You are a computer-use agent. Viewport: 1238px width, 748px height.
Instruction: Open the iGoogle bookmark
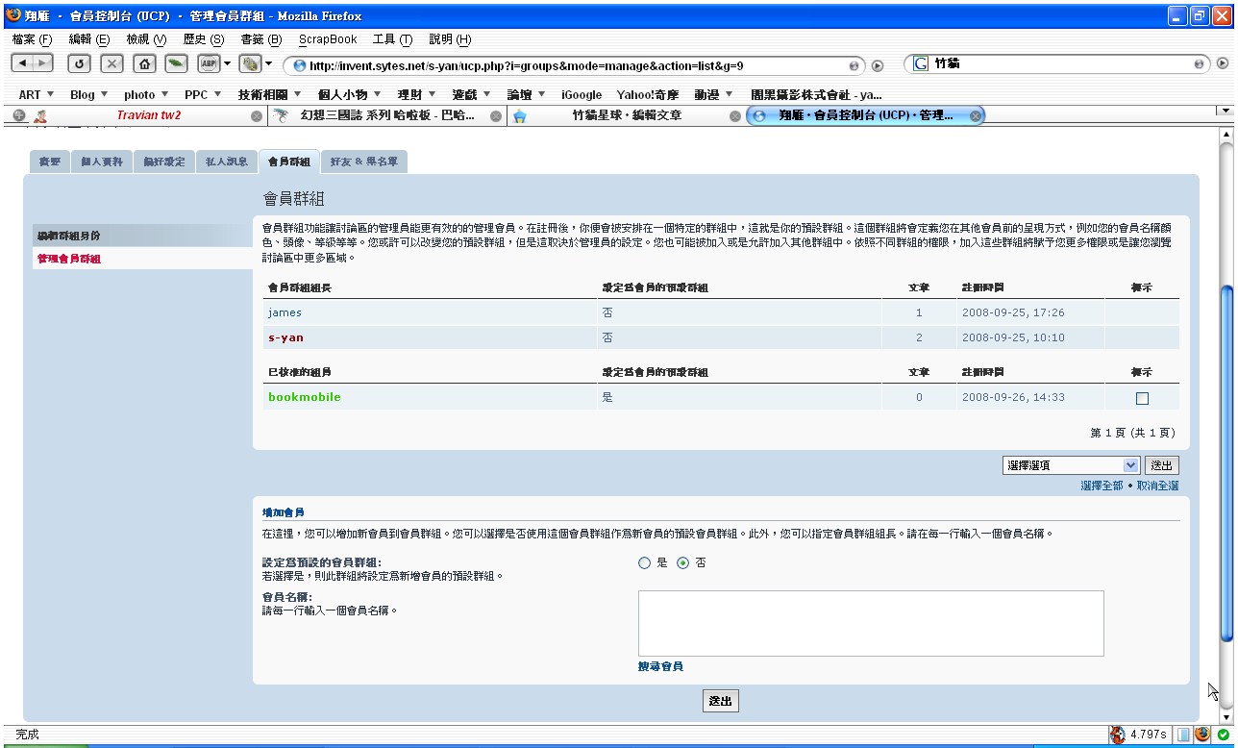[582, 94]
